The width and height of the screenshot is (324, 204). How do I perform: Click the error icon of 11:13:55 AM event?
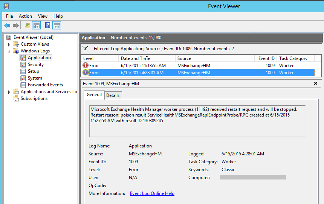click(x=86, y=65)
